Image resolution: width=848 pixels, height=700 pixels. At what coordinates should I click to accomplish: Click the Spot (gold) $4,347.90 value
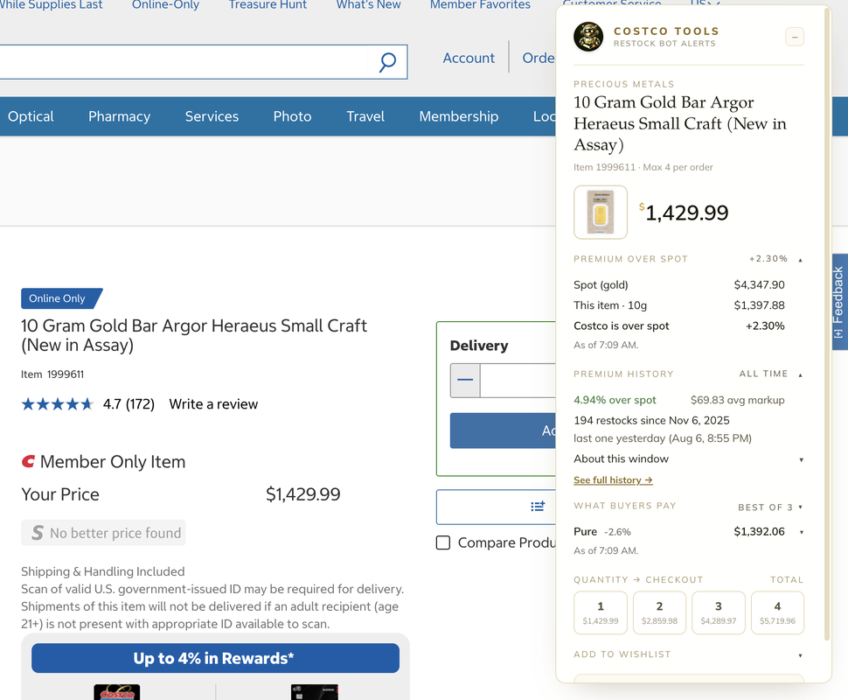(x=759, y=284)
